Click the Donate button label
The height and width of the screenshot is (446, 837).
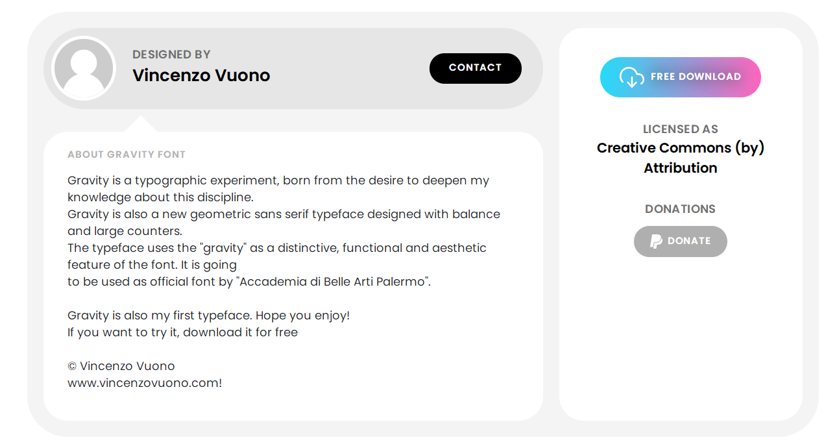[689, 241]
